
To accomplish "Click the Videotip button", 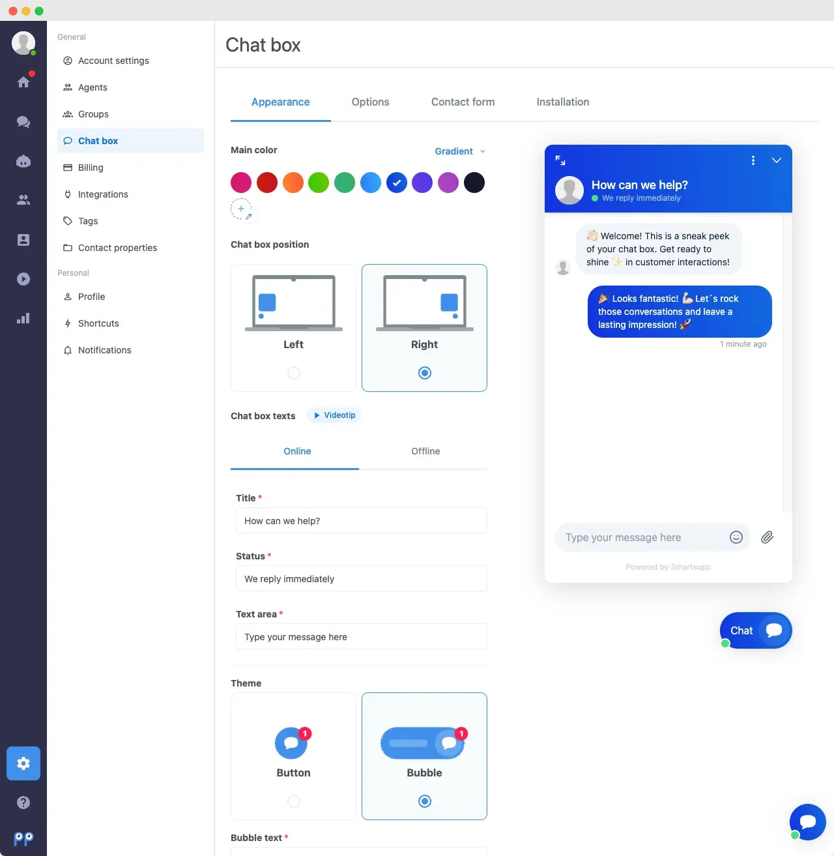I will coord(334,415).
